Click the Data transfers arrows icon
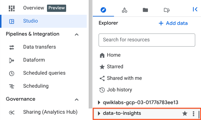 click(x=12, y=47)
